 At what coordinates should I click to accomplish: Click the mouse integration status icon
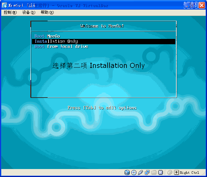click(x=170, y=173)
